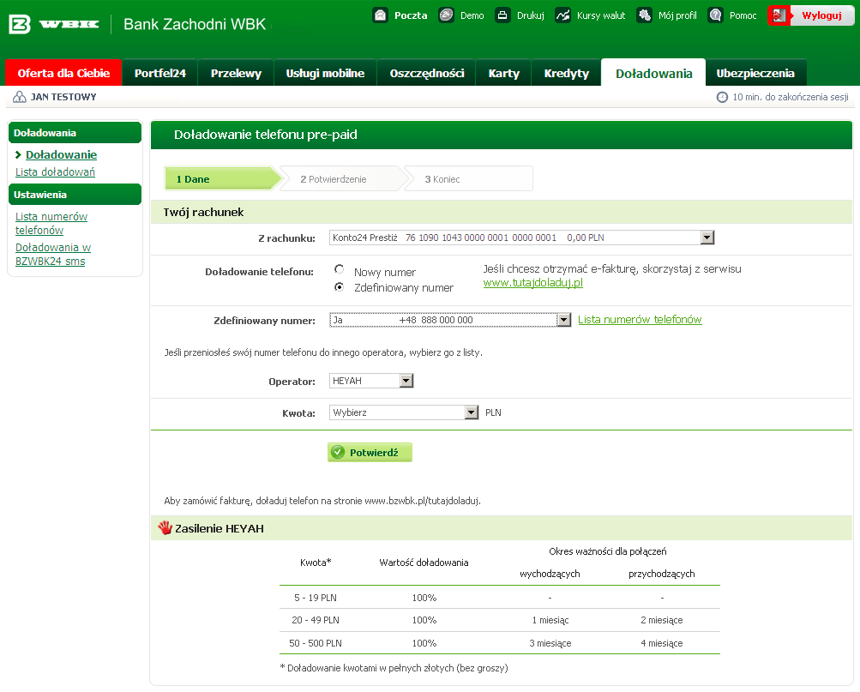Switch to the Kredyty tab
Image resolution: width=860 pixels, height=692 pixels.
point(566,73)
